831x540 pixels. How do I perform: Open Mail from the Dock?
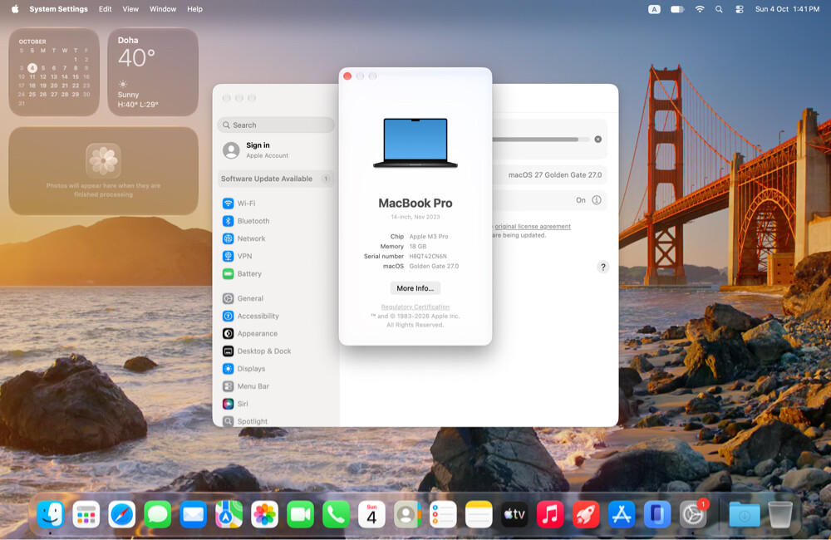(193, 514)
